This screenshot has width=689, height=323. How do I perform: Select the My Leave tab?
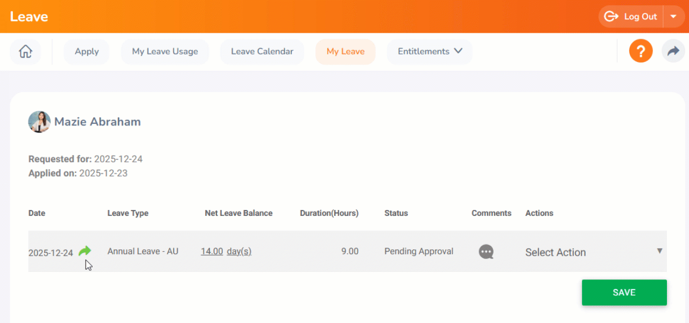click(x=346, y=52)
